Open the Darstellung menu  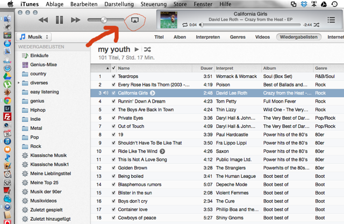pos(119,4)
